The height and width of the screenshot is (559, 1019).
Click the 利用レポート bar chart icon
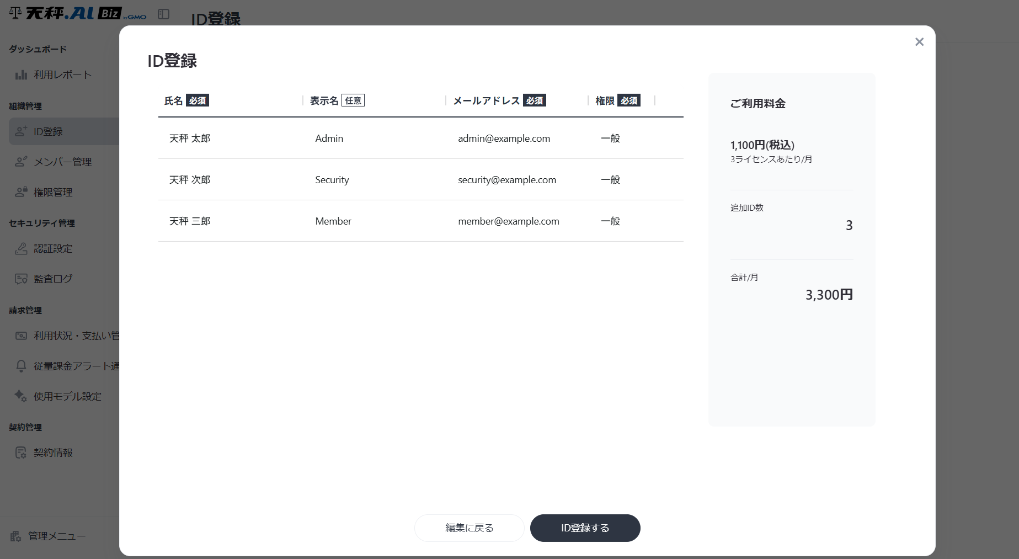[21, 75]
